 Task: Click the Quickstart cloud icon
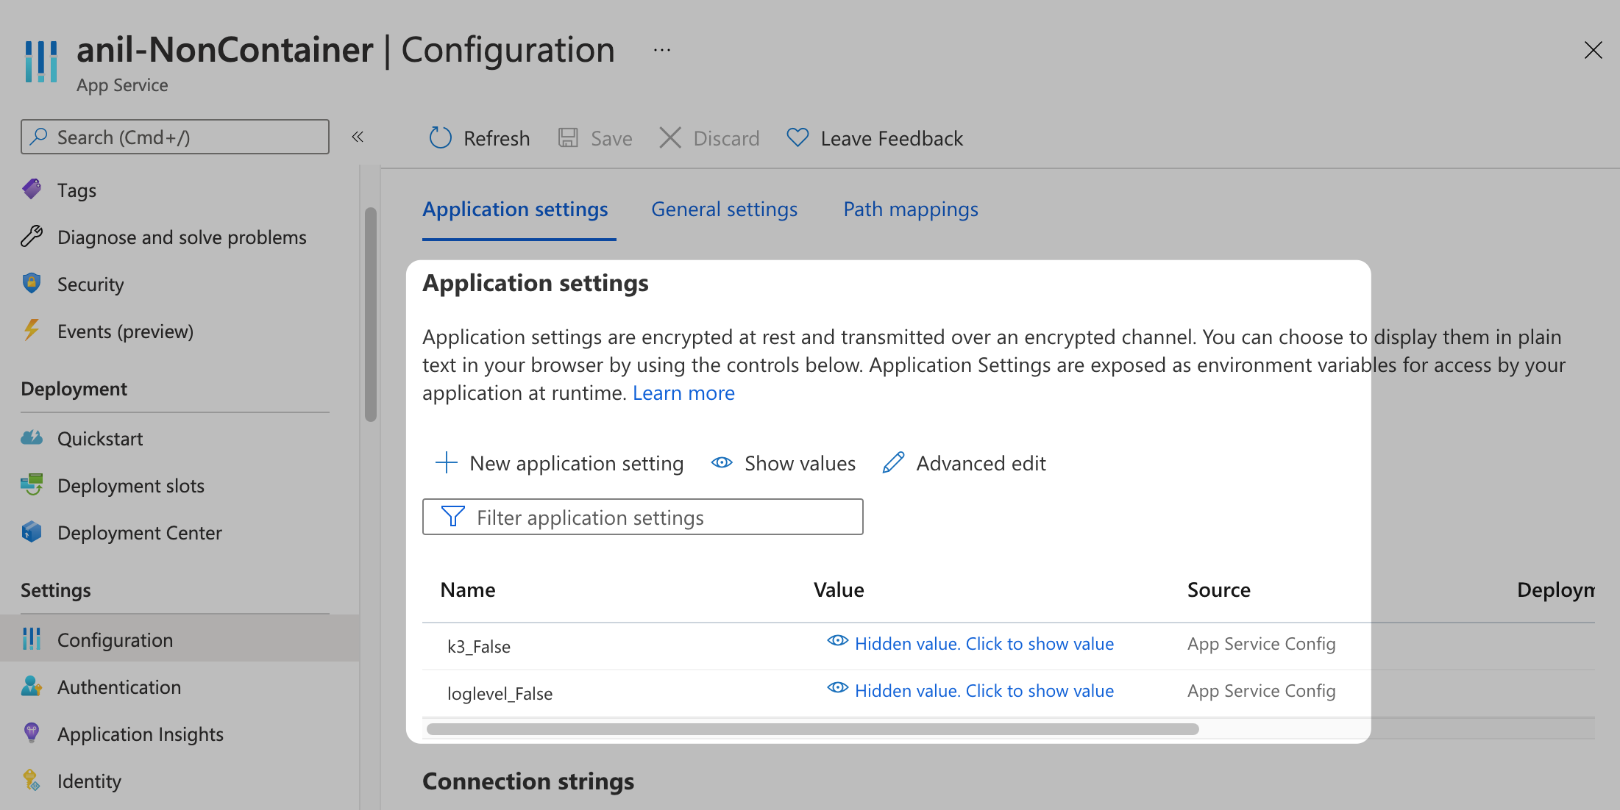coord(32,438)
